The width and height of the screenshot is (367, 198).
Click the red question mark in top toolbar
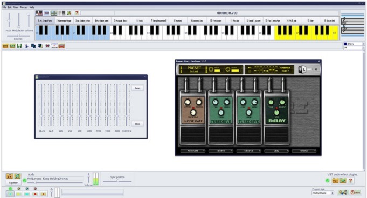pos(77,13)
